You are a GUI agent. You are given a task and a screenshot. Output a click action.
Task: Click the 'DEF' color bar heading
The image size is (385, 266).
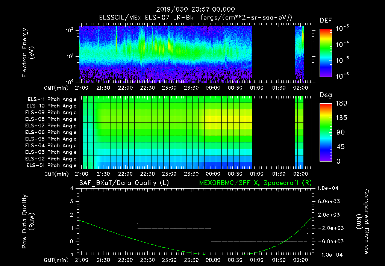point(326,21)
